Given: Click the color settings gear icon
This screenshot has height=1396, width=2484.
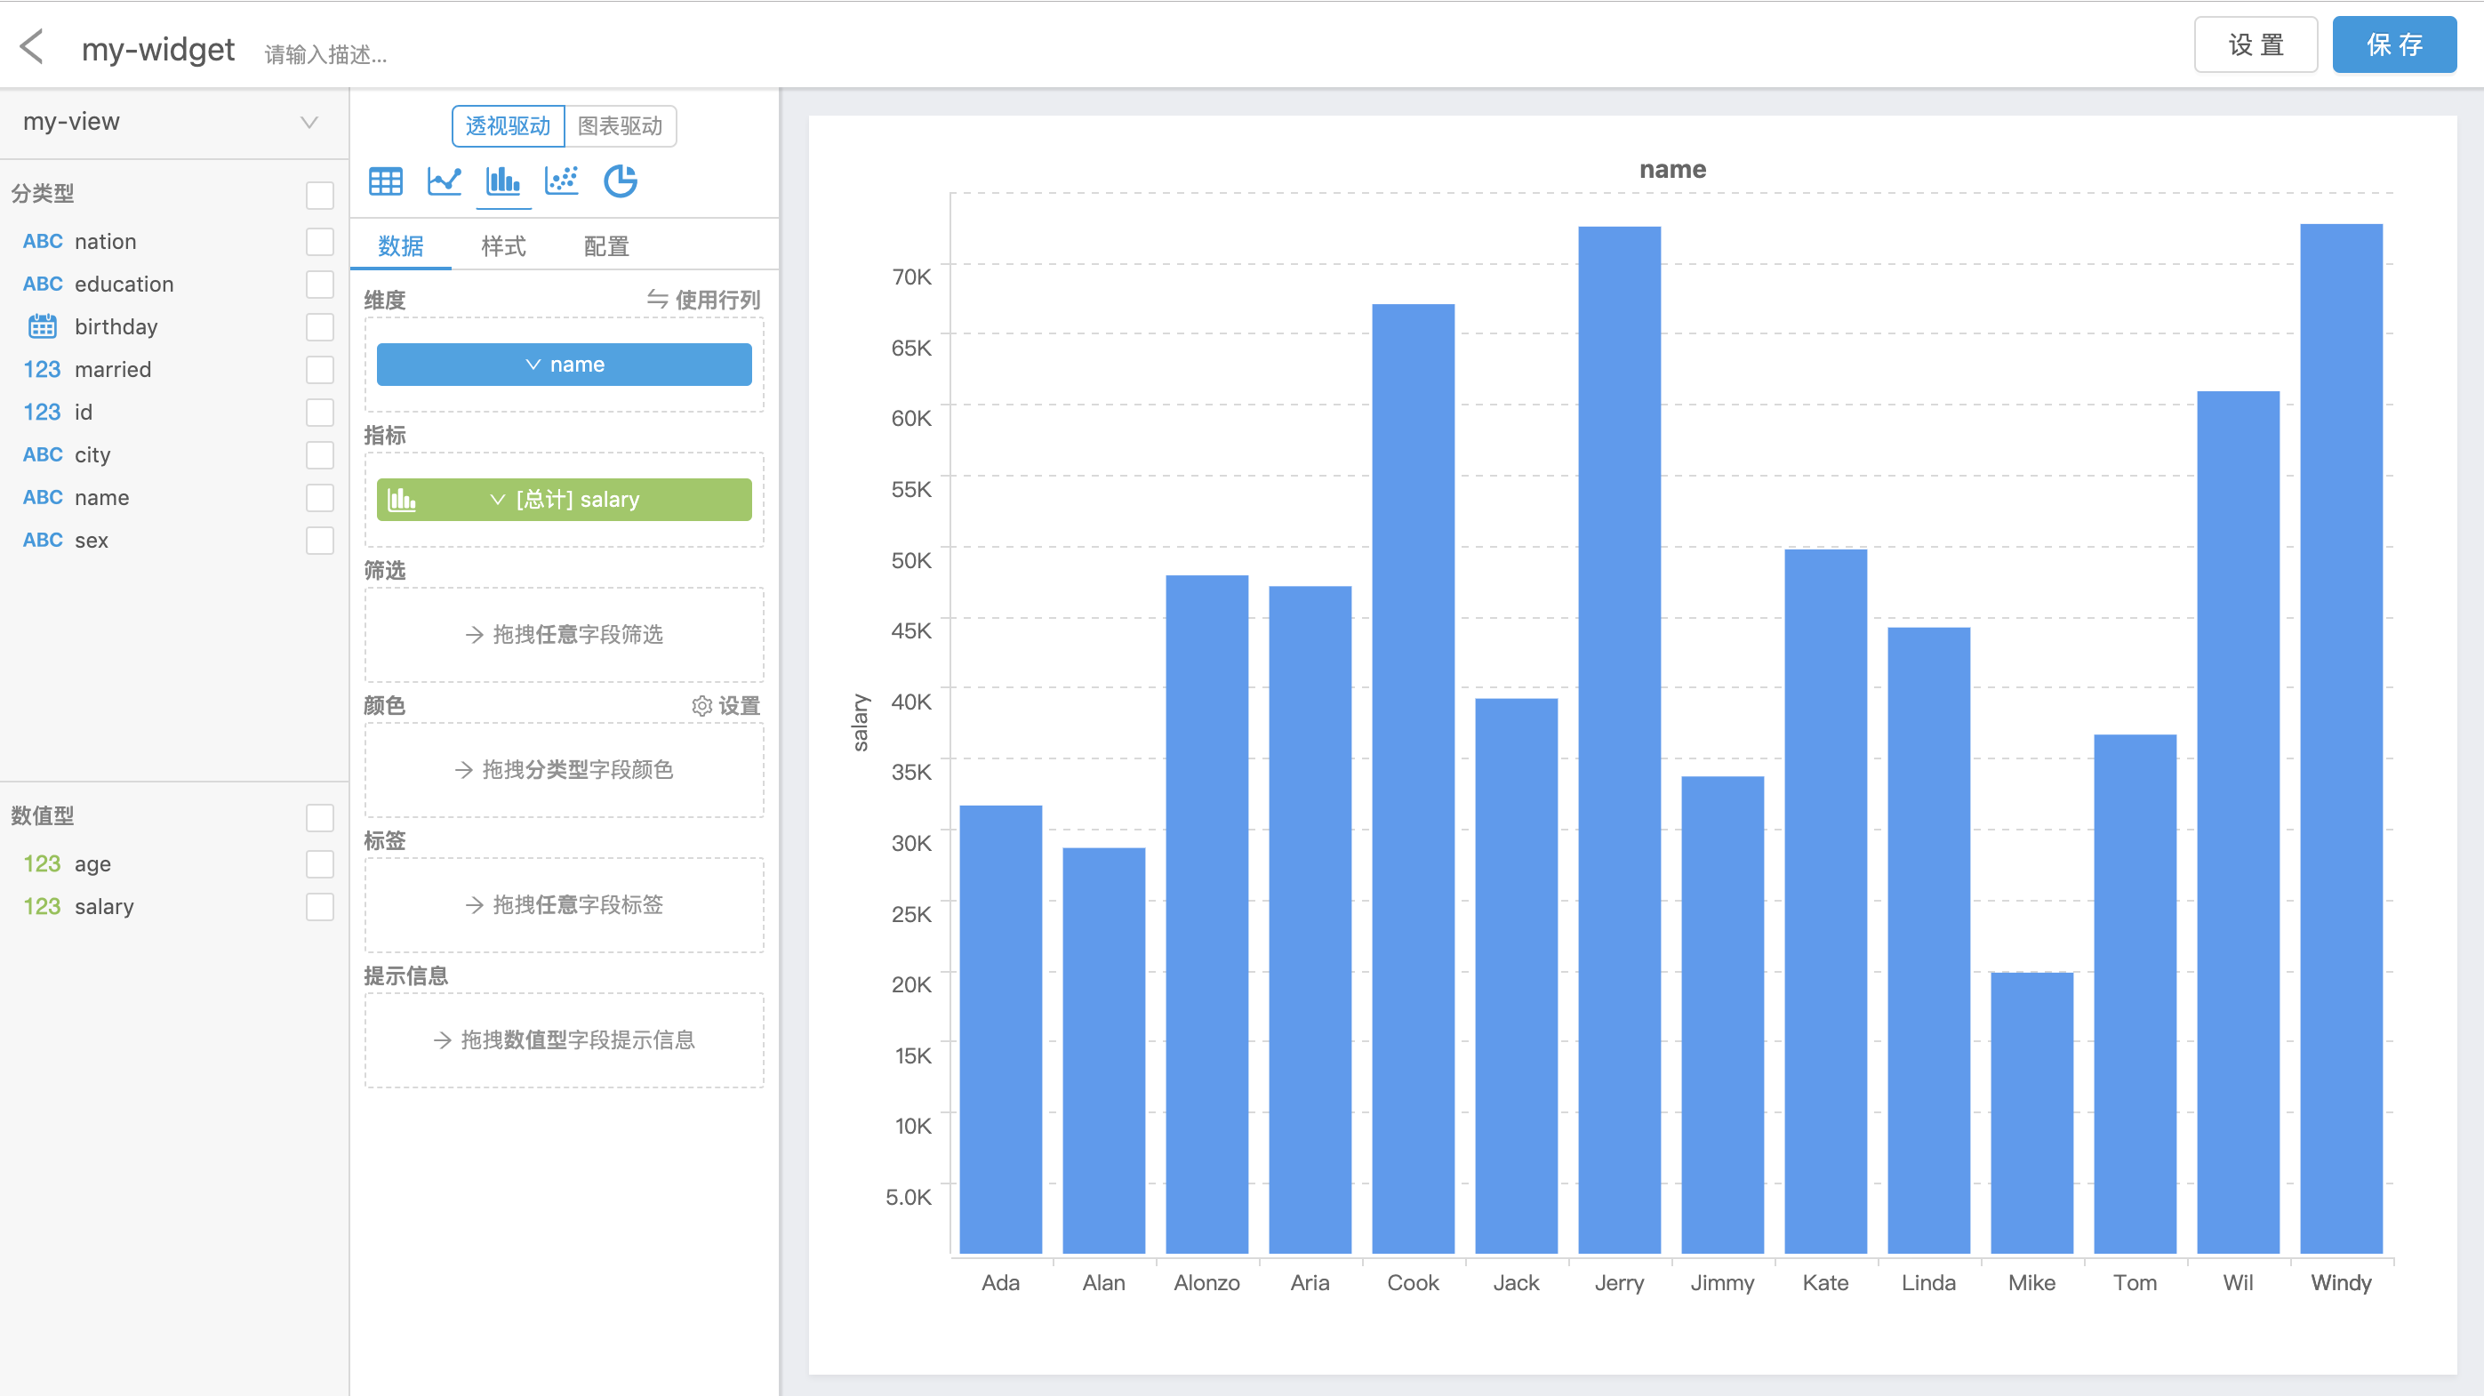Looking at the screenshot, I should tap(701, 706).
